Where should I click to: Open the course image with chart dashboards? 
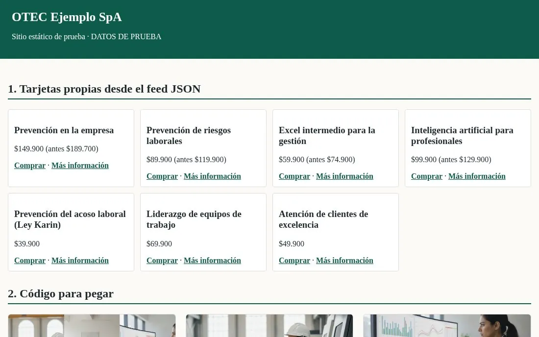click(447, 326)
